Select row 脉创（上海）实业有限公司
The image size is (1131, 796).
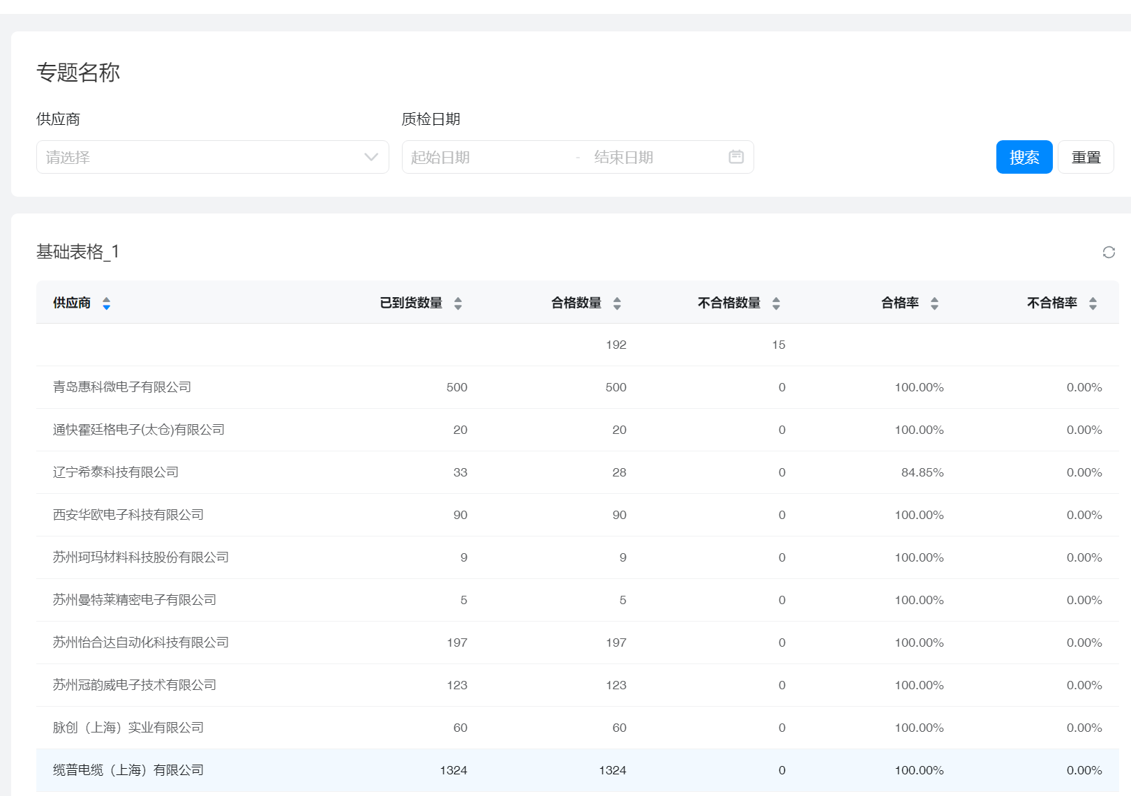click(578, 728)
